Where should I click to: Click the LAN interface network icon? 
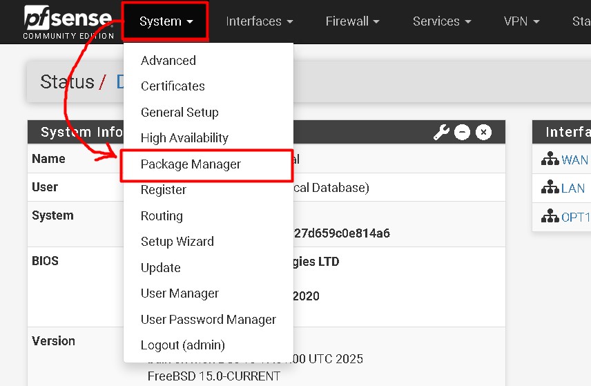[x=550, y=187]
